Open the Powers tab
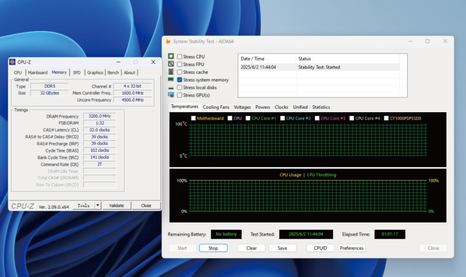This screenshot has height=277, width=466. point(263,107)
